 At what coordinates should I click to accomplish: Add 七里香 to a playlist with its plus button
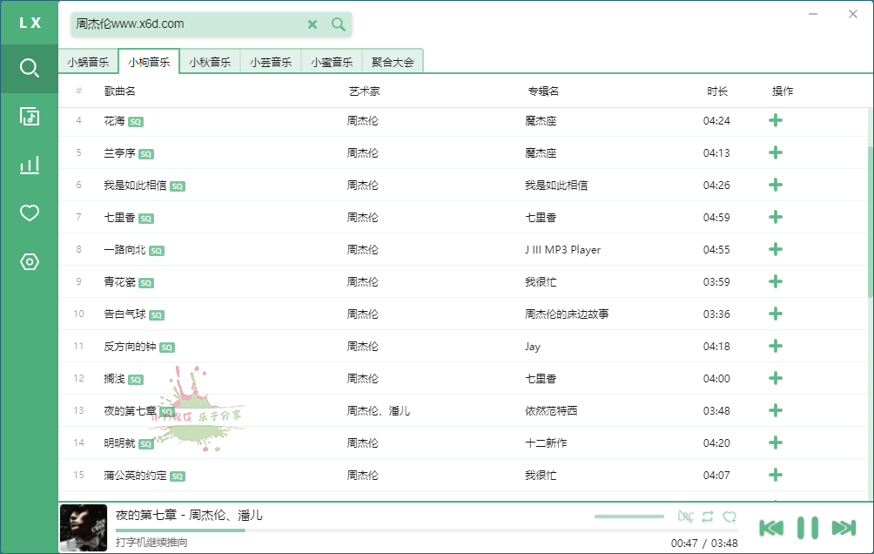775,217
